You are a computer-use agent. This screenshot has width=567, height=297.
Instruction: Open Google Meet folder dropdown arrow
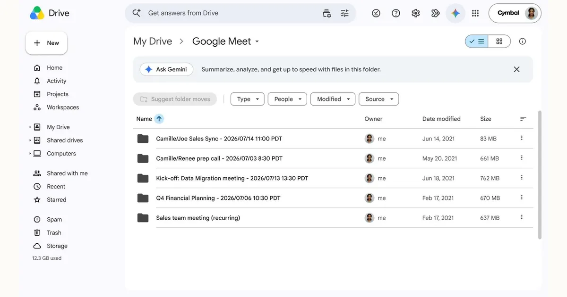pyautogui.click(x=257, y=41)
